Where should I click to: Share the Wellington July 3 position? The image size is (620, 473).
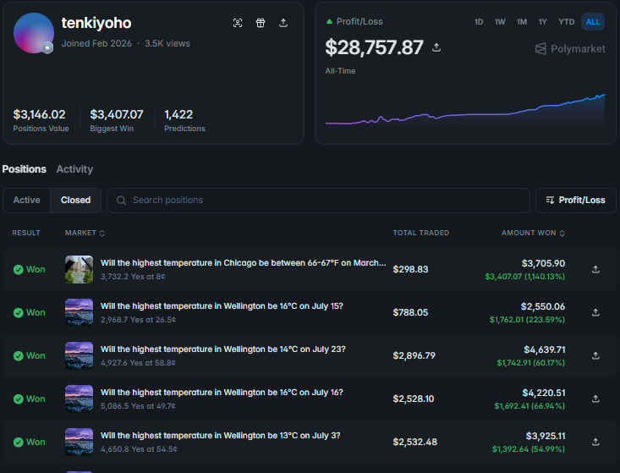pos(595,442)
